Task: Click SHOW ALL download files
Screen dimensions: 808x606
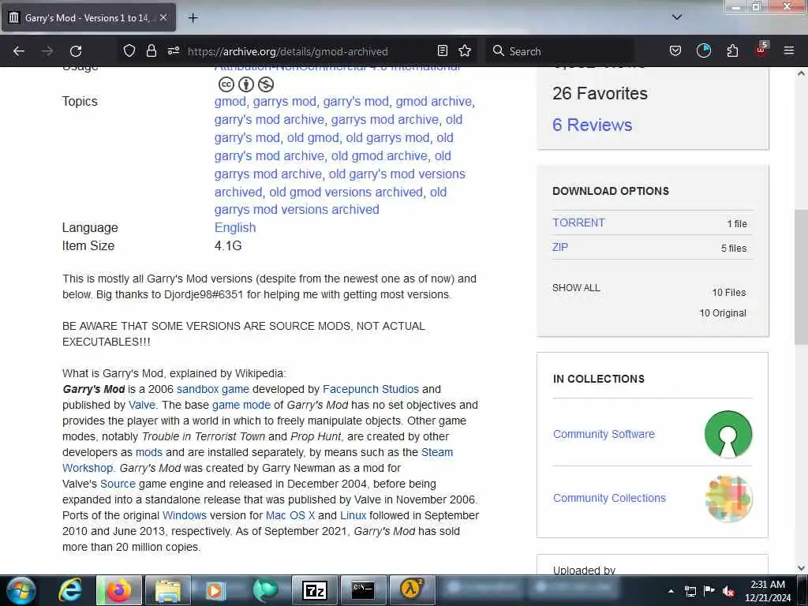Action: tap(576, 288)
